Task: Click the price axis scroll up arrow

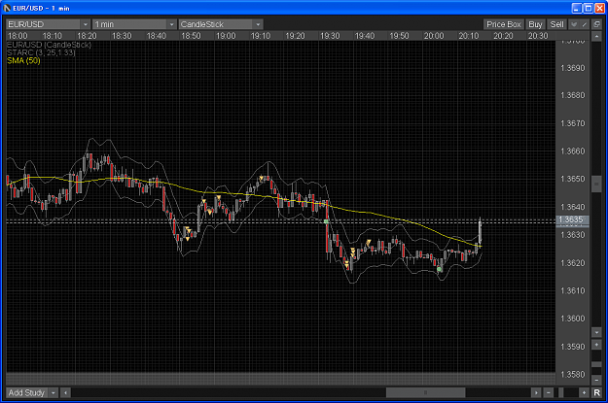Action: pyautogui.click(x=596, y=36)
